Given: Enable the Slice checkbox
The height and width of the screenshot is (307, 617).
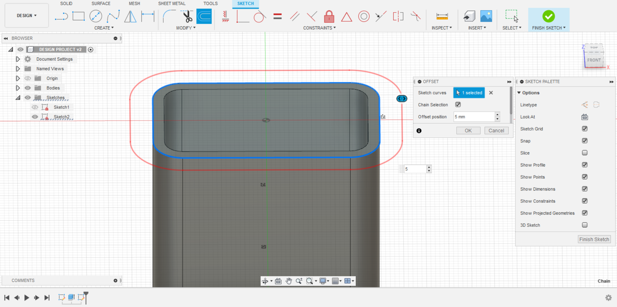Looking at the screenshot, I should 585,153.
